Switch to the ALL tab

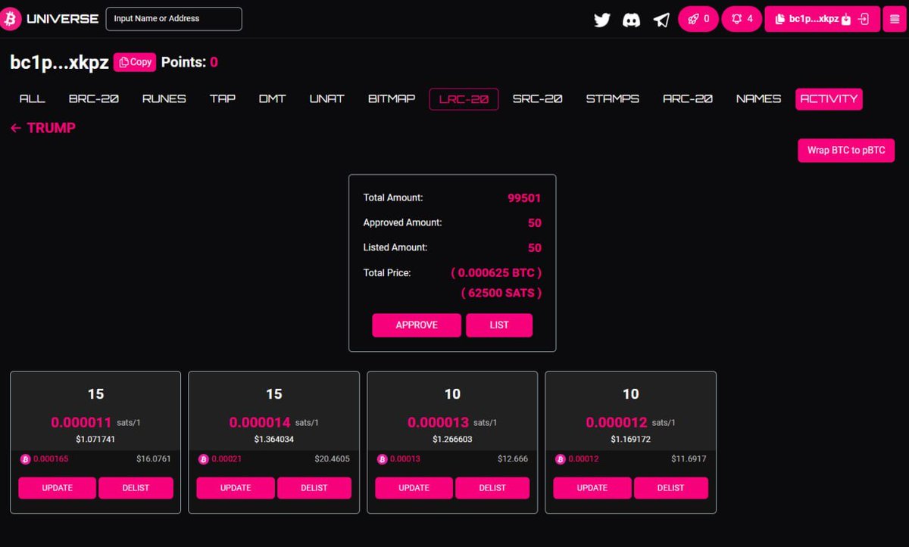pyautogui.click(x=32, y=98)
